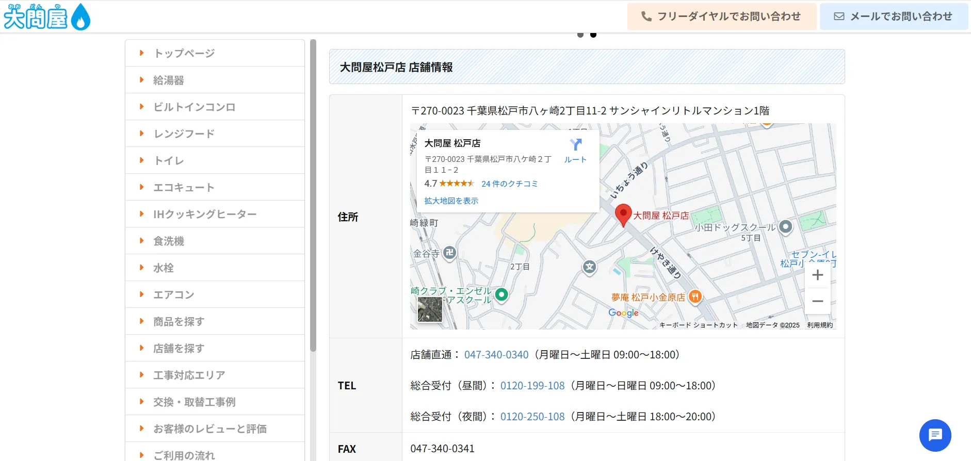Click the フリーダイヤルでお問い合わせ button
This screenshot has width=971, height=461.
point(721,17)
